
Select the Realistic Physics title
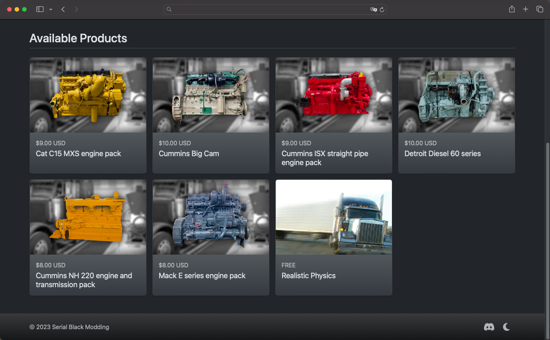(308, 276)
